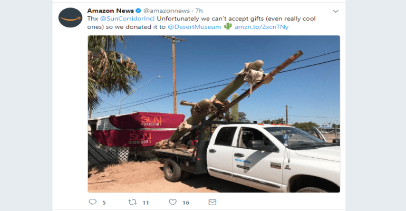The width and height of the screenshot is (406, 211).
Task: Open the @DesertMuseum mention link
Action: [194, 27]
